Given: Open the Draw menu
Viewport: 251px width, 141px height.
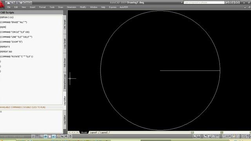Looking at the screenshot, I should (x=61, y=7).
